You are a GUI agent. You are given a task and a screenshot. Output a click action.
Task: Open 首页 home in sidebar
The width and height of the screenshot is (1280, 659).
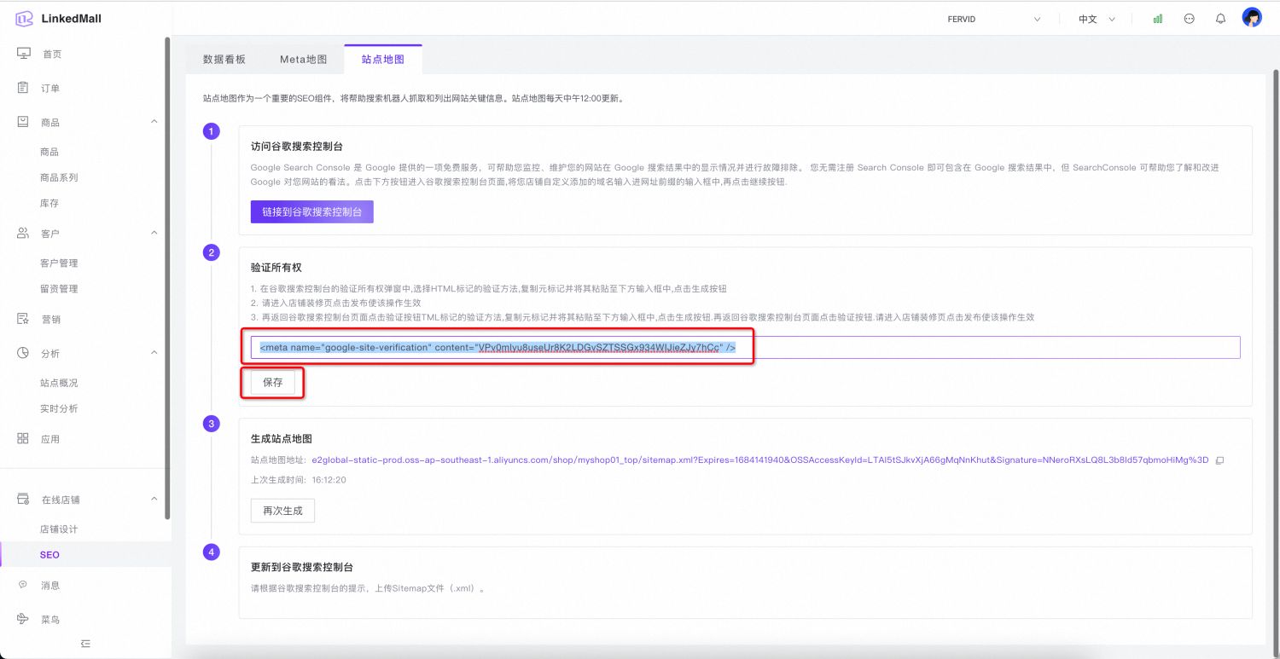51,54
